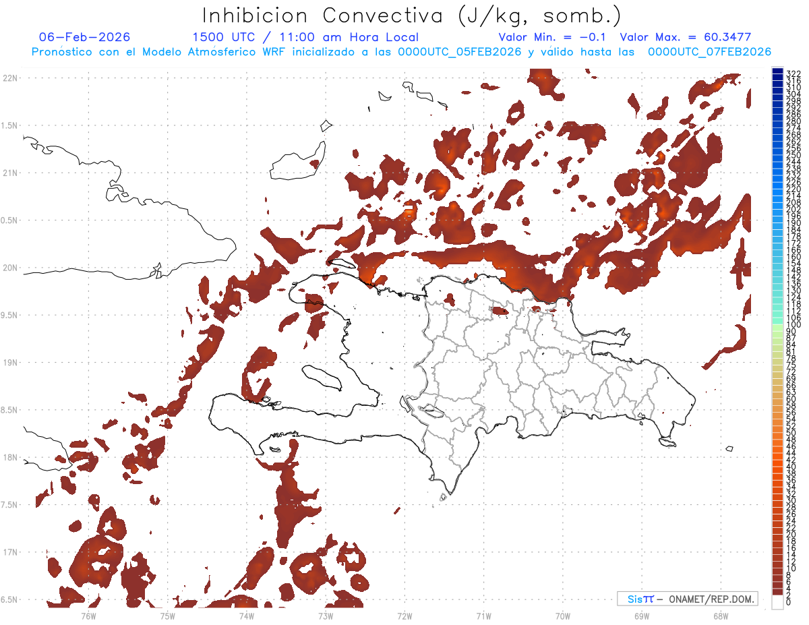
Task: Click the 68W longitude label
Action: [720, 616]
